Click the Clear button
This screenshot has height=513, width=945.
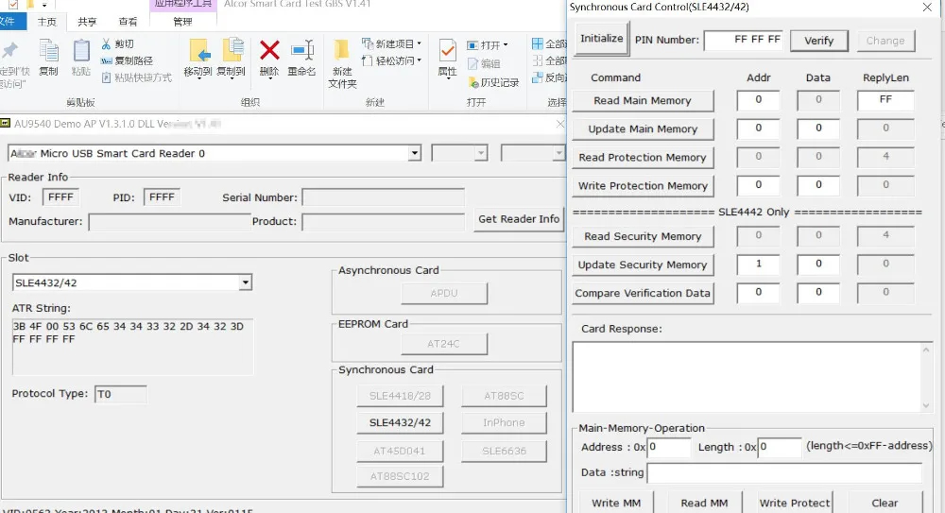885,503
